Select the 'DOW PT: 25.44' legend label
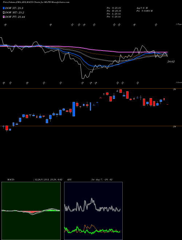This screenshot has width=182, height=240. [15, 17]
